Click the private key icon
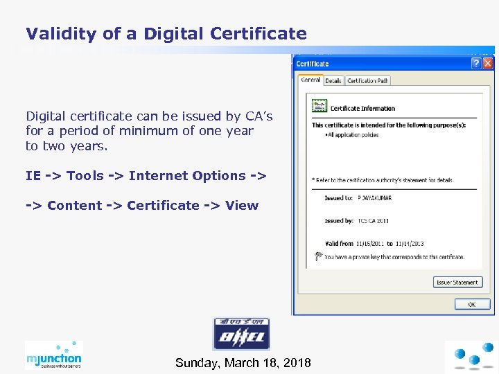This screenshot has height=374, width=499. pos(318,256)
